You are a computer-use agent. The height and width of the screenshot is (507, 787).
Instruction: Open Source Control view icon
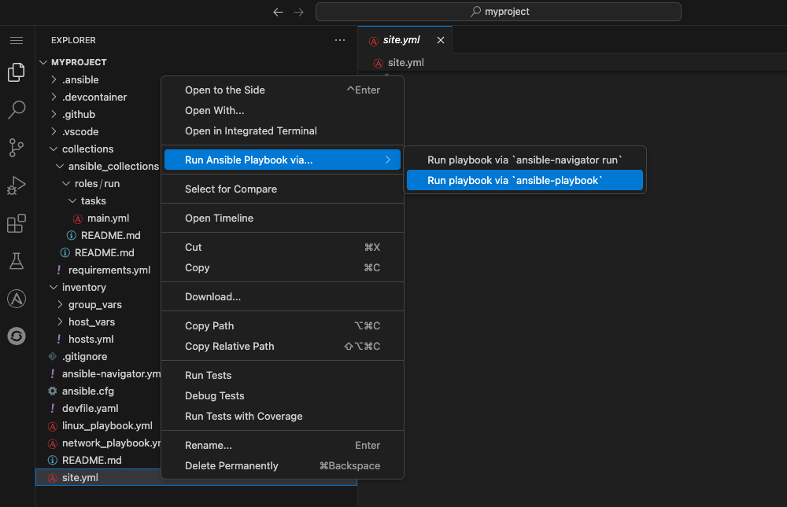[17, 147]
